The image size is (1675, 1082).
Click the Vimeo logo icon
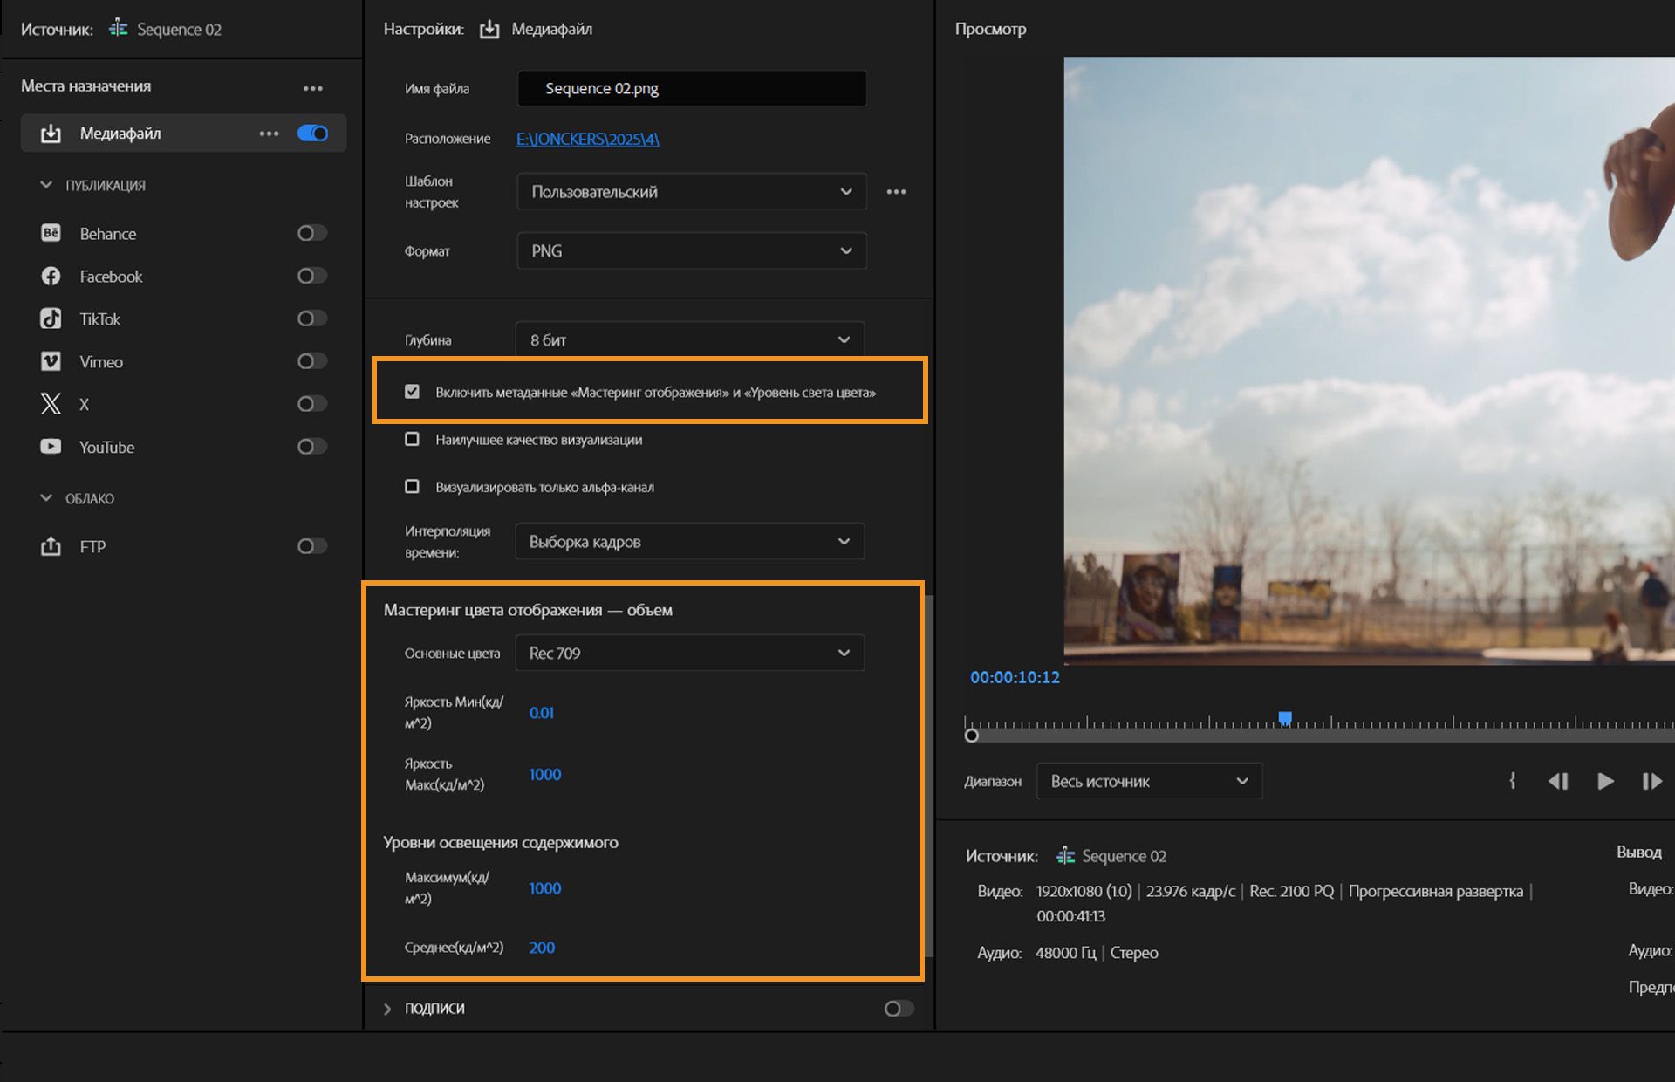[x=51, y=361]
